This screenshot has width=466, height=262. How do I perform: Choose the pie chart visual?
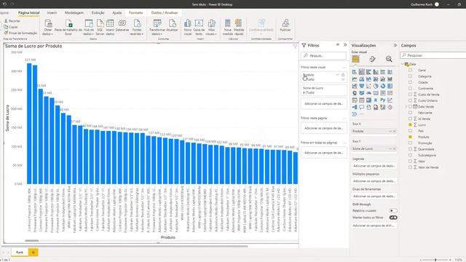point(376,86)
